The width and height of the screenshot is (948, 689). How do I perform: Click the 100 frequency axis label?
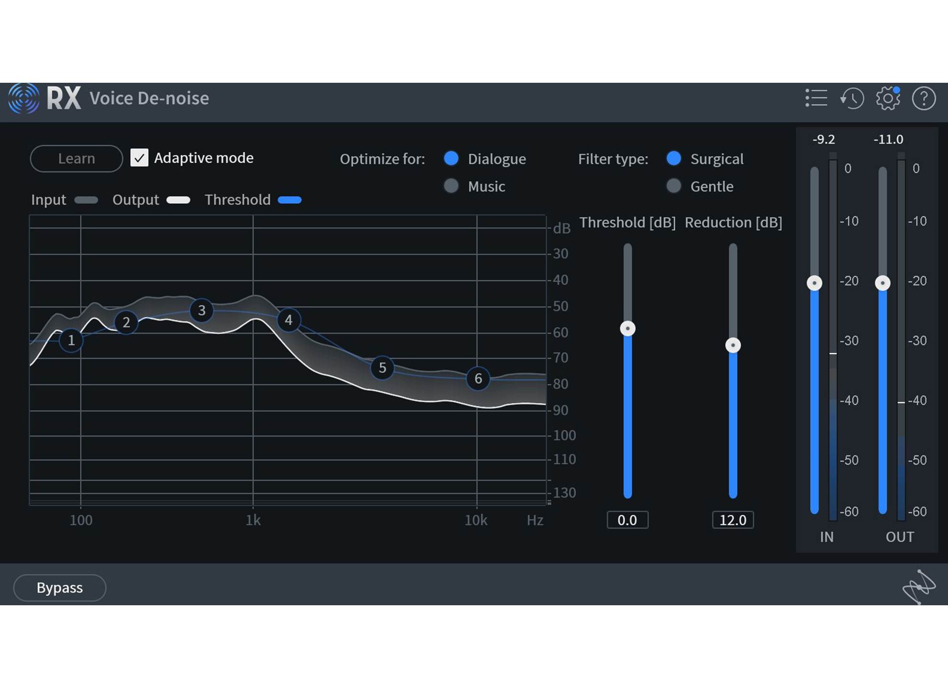pos(81,520)
